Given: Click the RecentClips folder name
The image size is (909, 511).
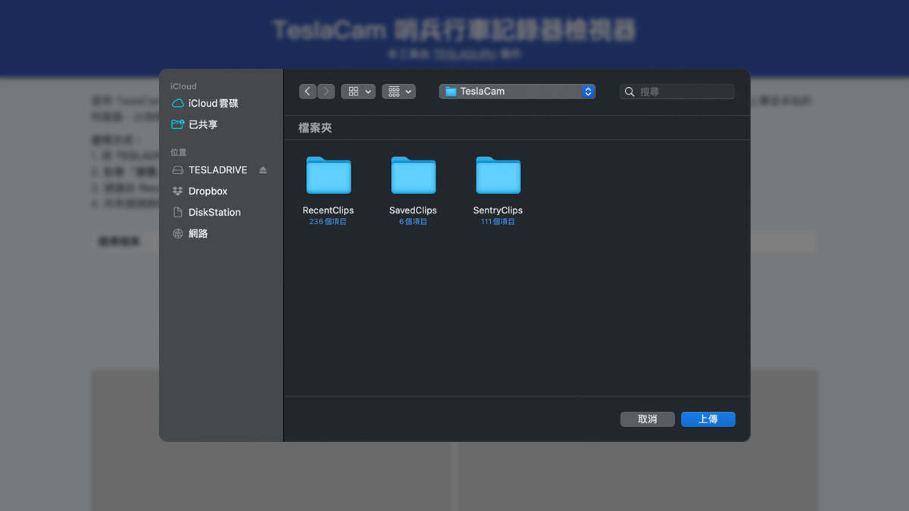Looking at the screenshot, I should [328, 210].
